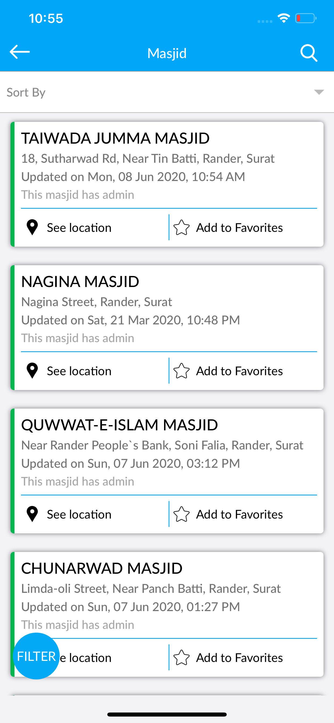Select See location under Nagina Masjid
334x723 pixels.
pos(79,371)
